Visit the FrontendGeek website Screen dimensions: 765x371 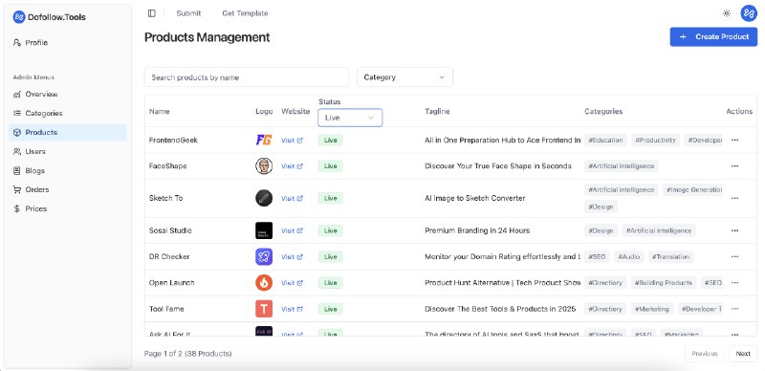[x=293, y=141]
